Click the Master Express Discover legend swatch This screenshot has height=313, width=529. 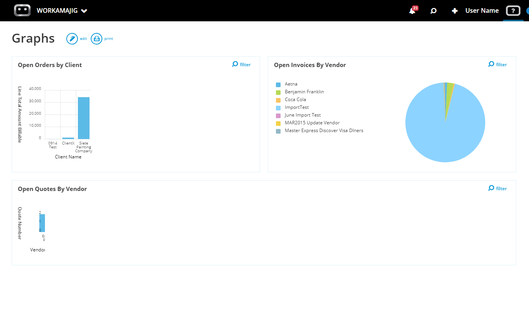(x=278, y=131)
